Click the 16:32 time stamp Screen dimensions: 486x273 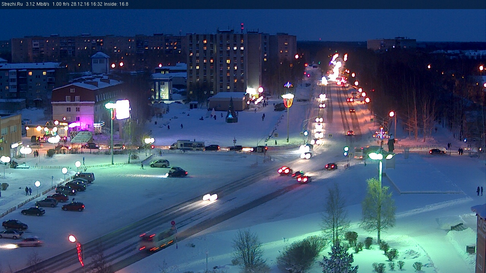pyautogui.click(x=96, y=4)
